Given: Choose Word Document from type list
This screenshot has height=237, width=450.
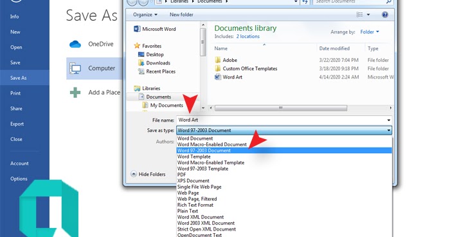Looking at the screenshot, I should 284,138.
